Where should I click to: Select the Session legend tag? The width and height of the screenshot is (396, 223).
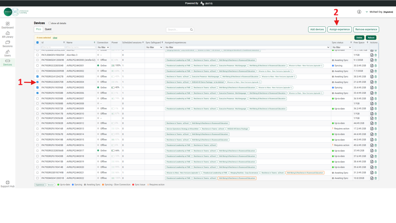click(51, 185)
